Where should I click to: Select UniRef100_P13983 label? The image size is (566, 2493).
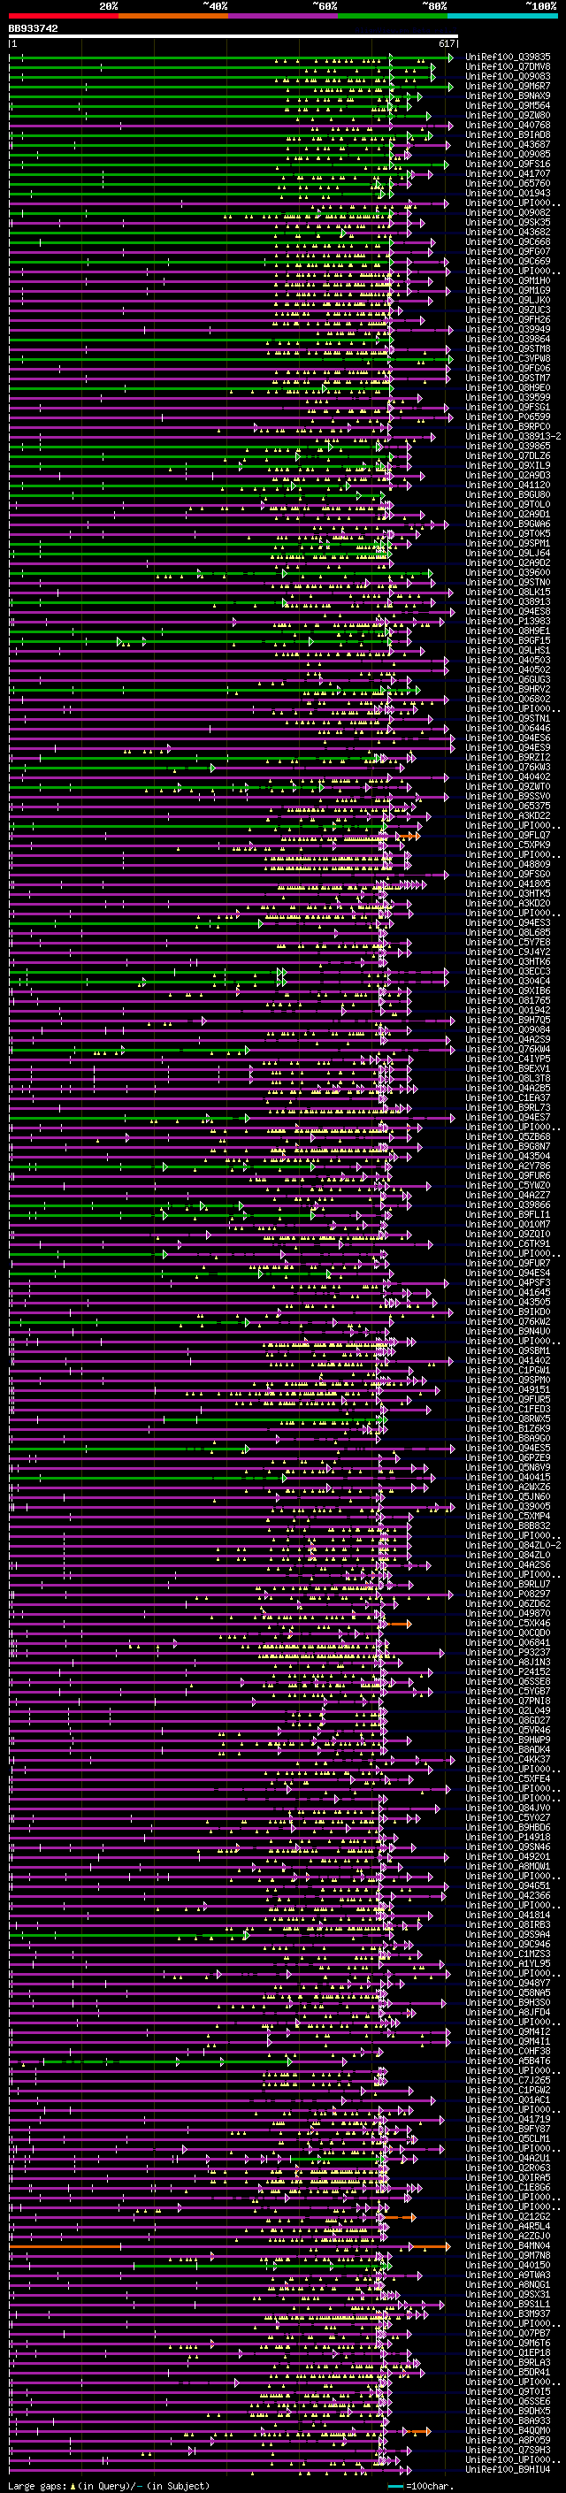508,622
